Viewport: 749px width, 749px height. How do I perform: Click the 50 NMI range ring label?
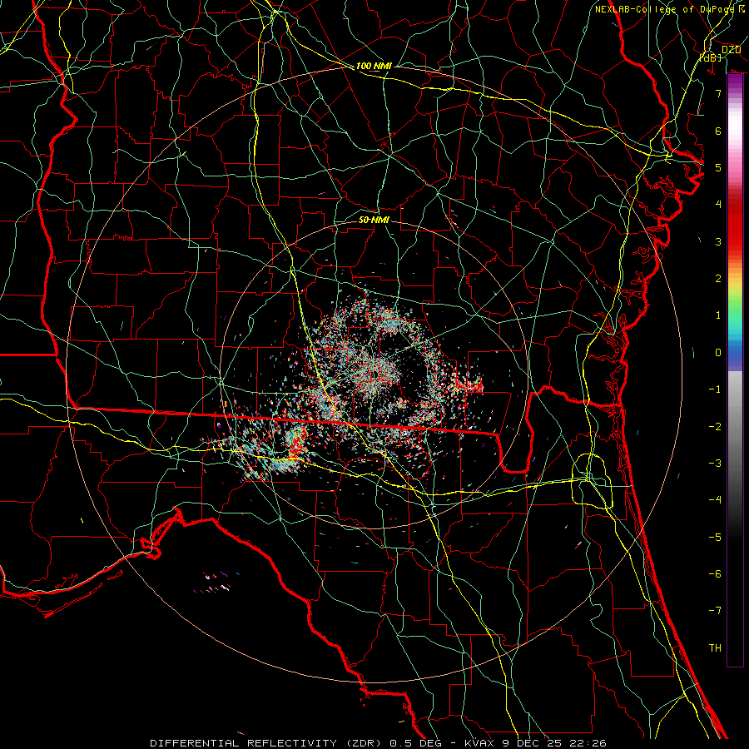tap(374, 220)
